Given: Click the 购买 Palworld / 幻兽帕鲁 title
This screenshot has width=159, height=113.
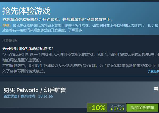Looking at the screenshot, I should point(35,90).
